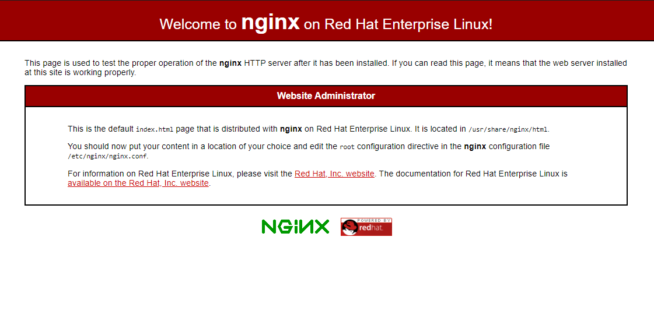Open 'available on the Red Hat, Inc. website' link
654x318 pixels.
coord(138,183)
